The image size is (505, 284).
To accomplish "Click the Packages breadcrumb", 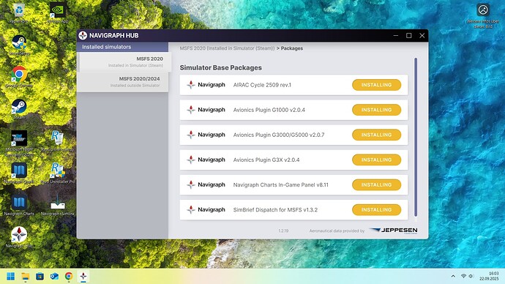I will tap(292, 48).
